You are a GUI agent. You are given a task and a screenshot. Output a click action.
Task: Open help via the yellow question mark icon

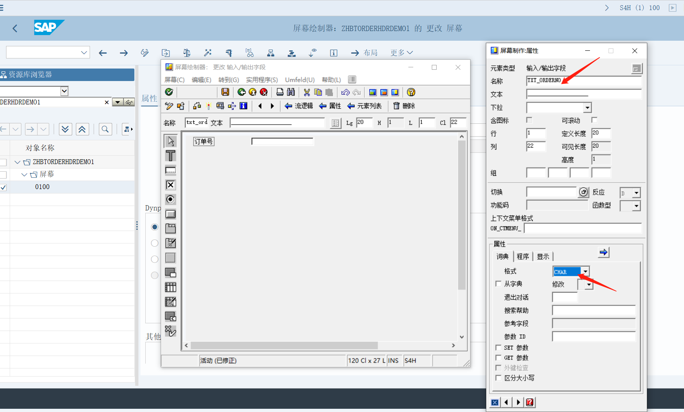(x=411, y=92)
